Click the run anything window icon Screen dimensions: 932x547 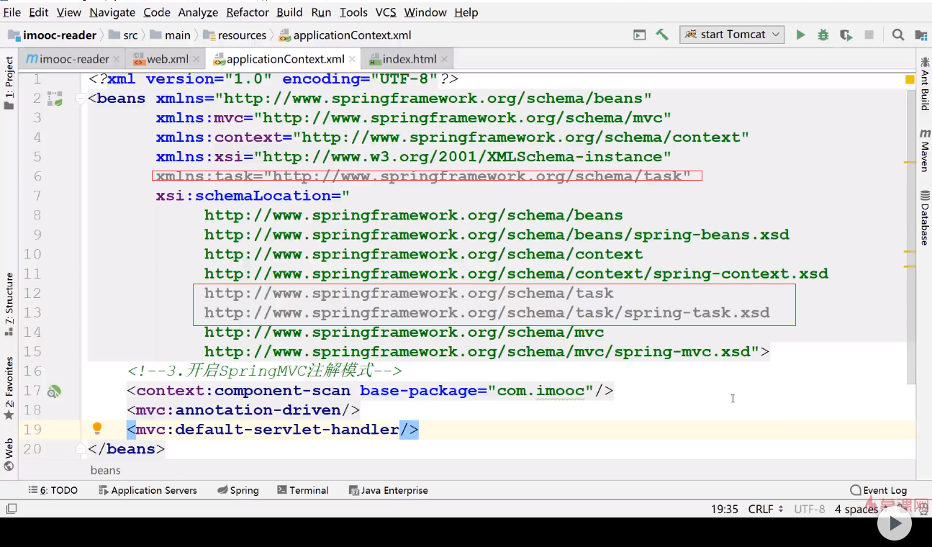tap(639, 35)
